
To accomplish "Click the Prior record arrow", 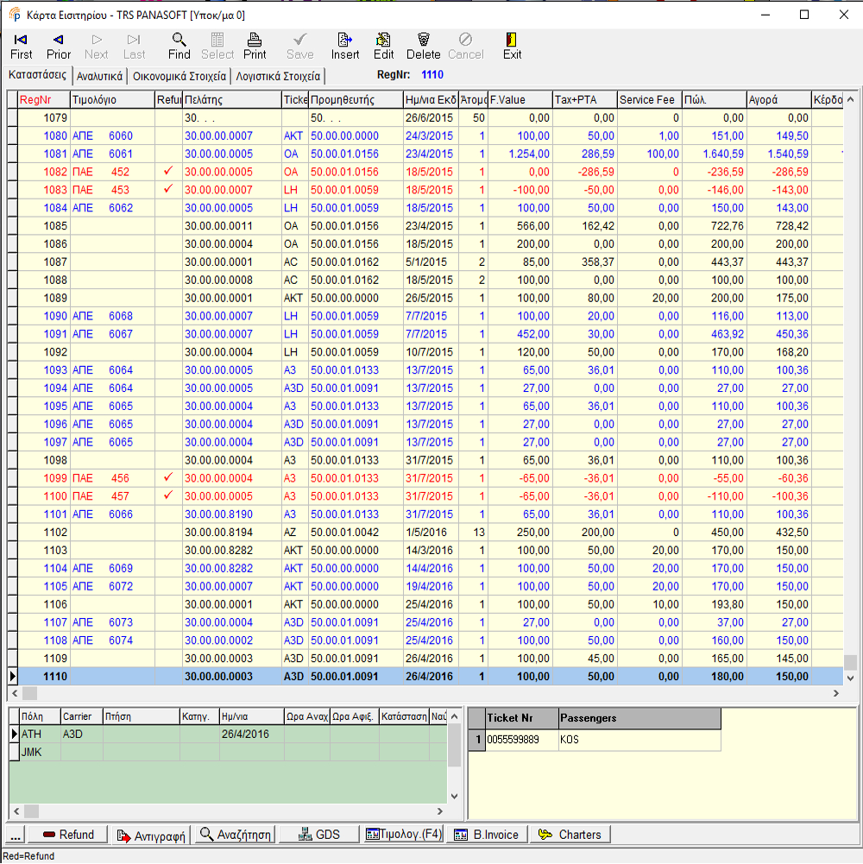I will (59, 46).
